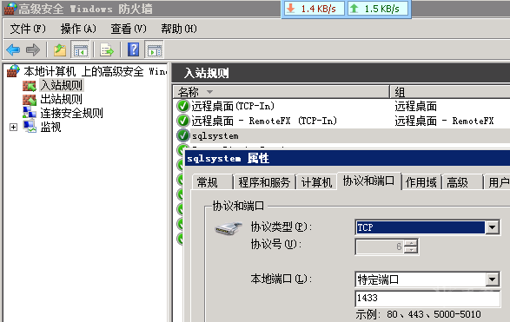The width and height of the screenshot is (510, 322).
Task: Click the 协议号 field showing 6
Action: click(x=380, y=246)
